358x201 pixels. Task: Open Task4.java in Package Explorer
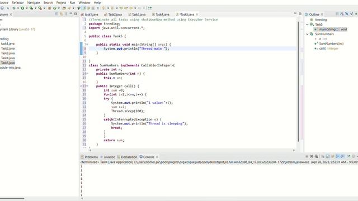coord(8,58)
